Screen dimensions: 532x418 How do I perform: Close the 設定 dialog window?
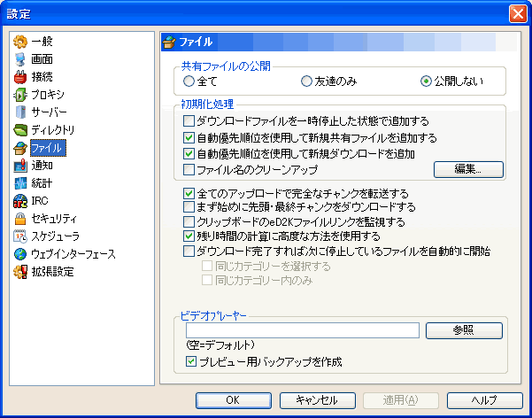point(518,14)
